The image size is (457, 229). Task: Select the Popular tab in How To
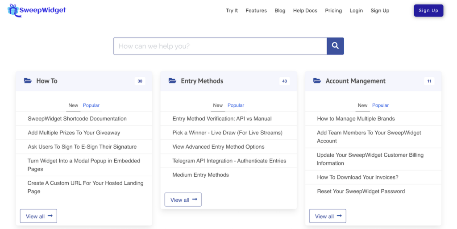click(91, 105)
